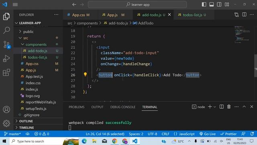The image size is (257, 145).
Task: Collapse the LEARNER-APP root folder
Action: click(x=38, y=23)
